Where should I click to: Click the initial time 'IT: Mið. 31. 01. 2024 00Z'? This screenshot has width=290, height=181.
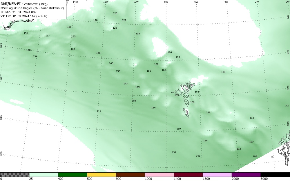tap(19, 12)
